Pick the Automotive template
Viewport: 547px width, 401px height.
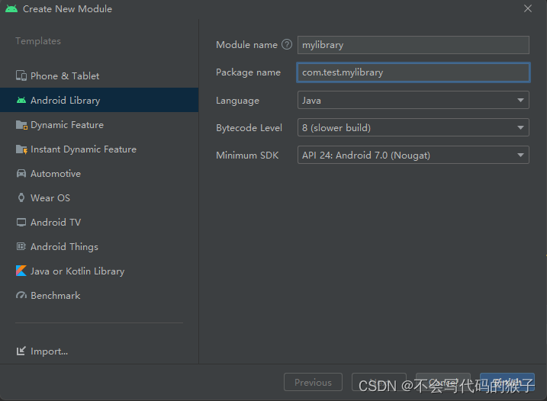tap(99, 173)
